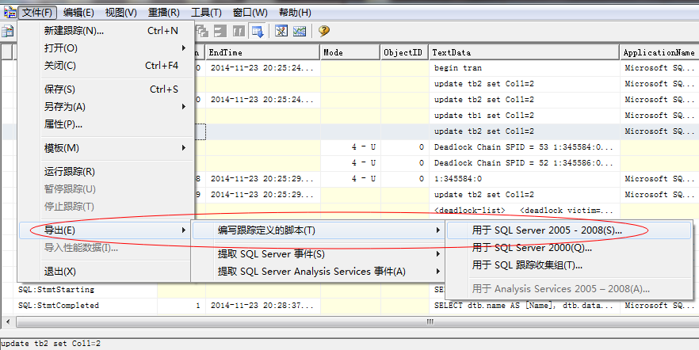The height and width of the screenshot is (350, 699).
Task: Open the 帮助(H) menu
Action: pos(295,13)
